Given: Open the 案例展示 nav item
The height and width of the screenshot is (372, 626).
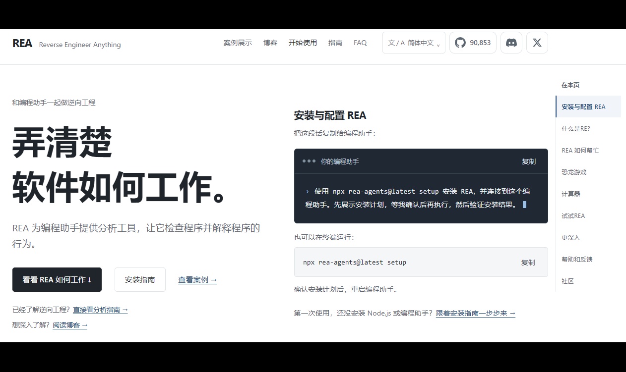Looking at the screenshot, I should pos(238,43).
